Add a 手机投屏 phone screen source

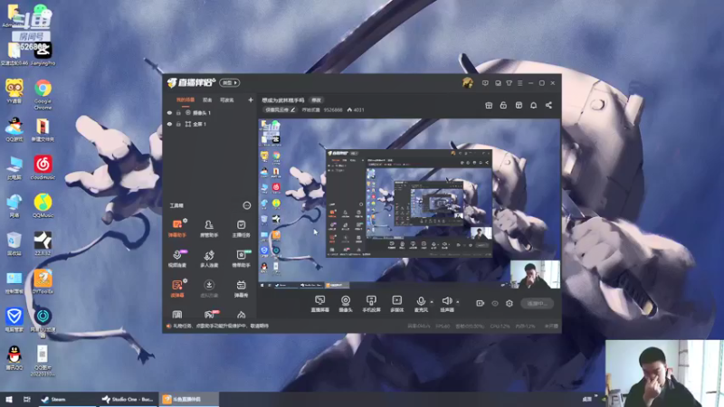point(371,304)
